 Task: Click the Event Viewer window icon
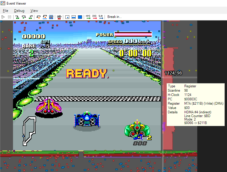point(3,3)
